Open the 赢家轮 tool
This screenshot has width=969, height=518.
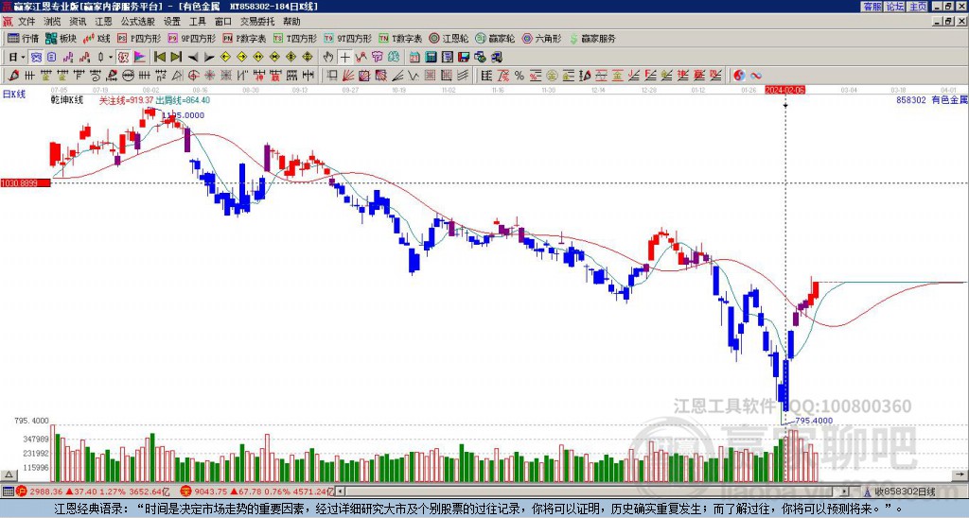pyautogui.click(x=495, y=38)
